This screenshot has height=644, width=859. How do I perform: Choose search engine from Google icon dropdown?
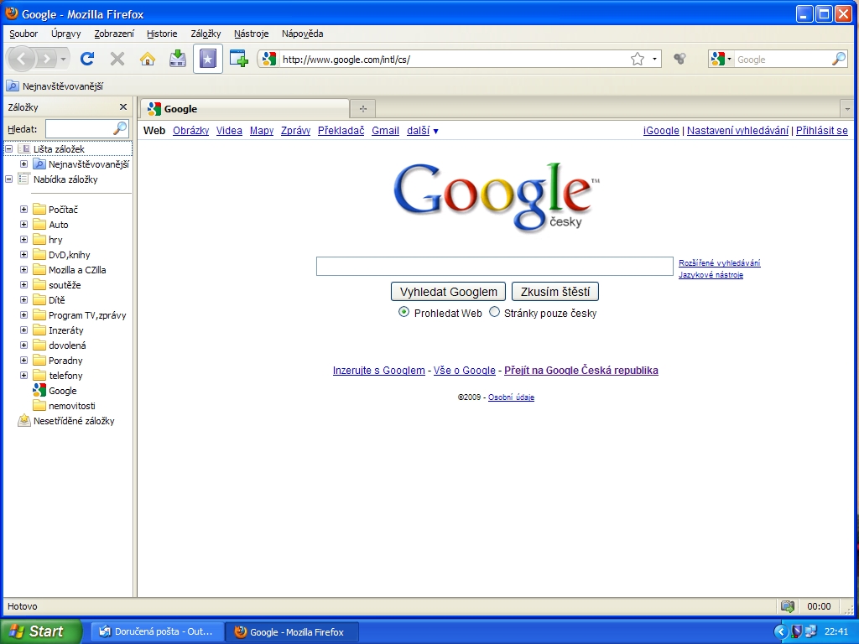[721, 60]
